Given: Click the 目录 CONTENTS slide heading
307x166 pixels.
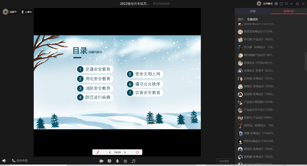Looking at the screenshot, I should (x=87, y=51).
